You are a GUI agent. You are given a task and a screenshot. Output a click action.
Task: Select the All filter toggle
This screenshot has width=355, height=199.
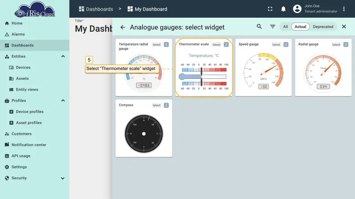[285, 27]
